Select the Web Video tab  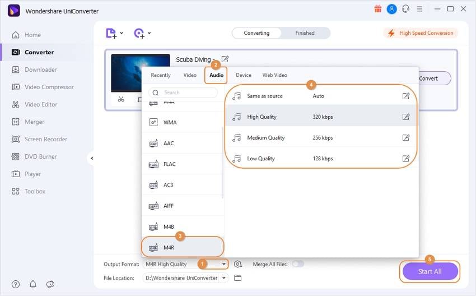[275, 75]
